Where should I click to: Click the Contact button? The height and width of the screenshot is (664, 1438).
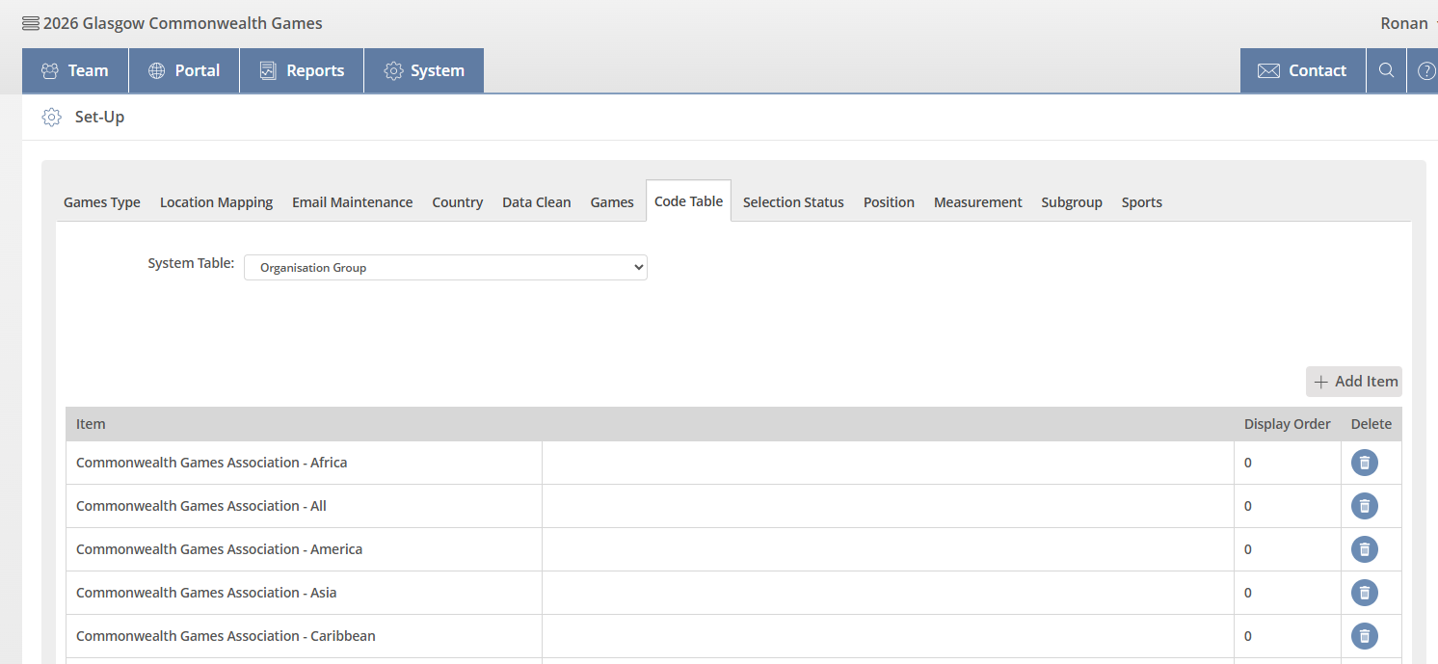click(x=1302, y=70)
